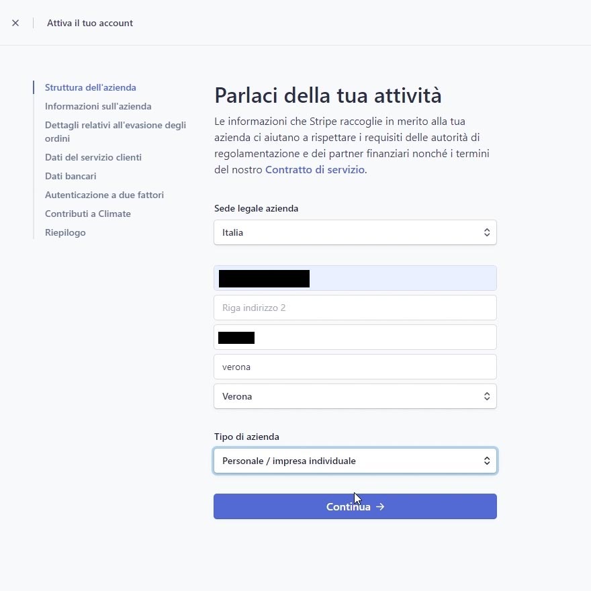Click the arrow icon on Continua button
The image size is (591, 591).
(x=380, y=507)
